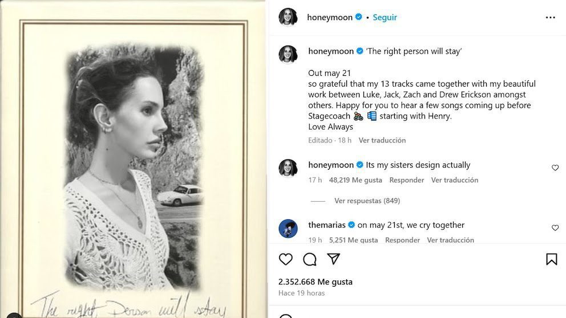The image size is (566, 318).
Task: View the 2.352.668 Me gusta likes list
Action: coord(316,282)
